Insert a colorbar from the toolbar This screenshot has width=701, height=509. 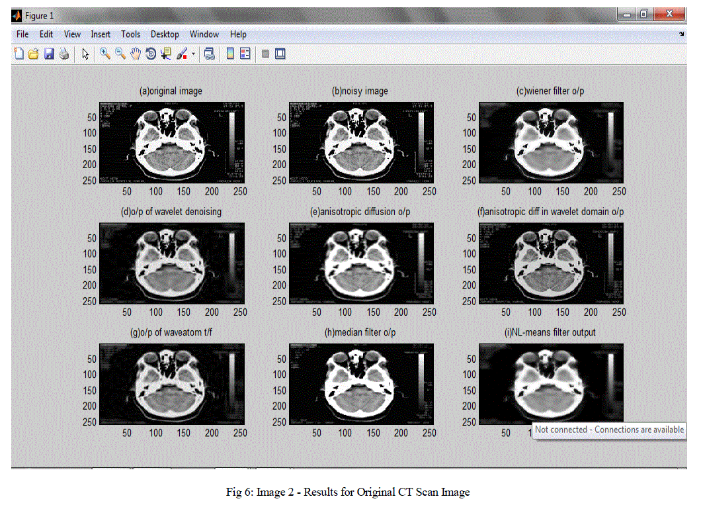pyautogui.click(x=230, y=54)
